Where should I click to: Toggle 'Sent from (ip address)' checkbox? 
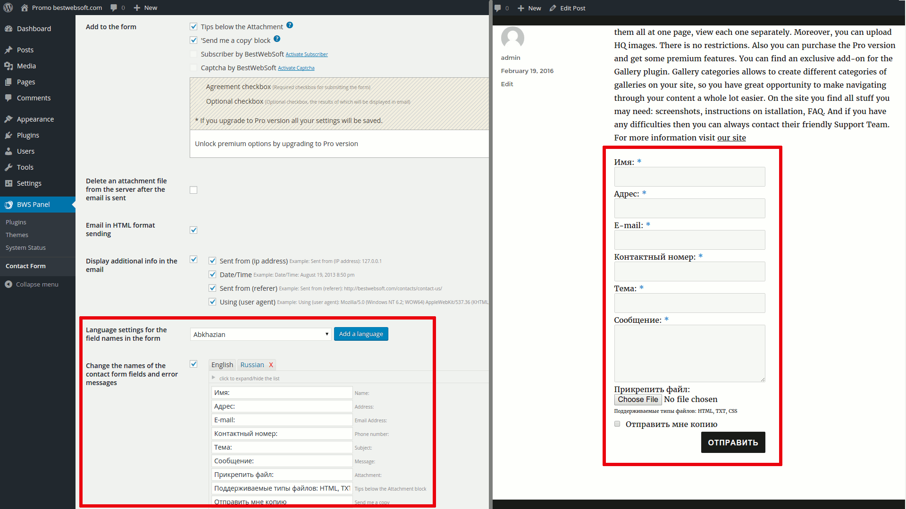(x=212, y=261)
